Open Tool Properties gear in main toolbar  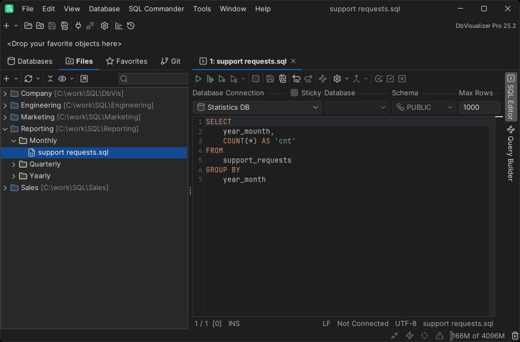(105, 26)
